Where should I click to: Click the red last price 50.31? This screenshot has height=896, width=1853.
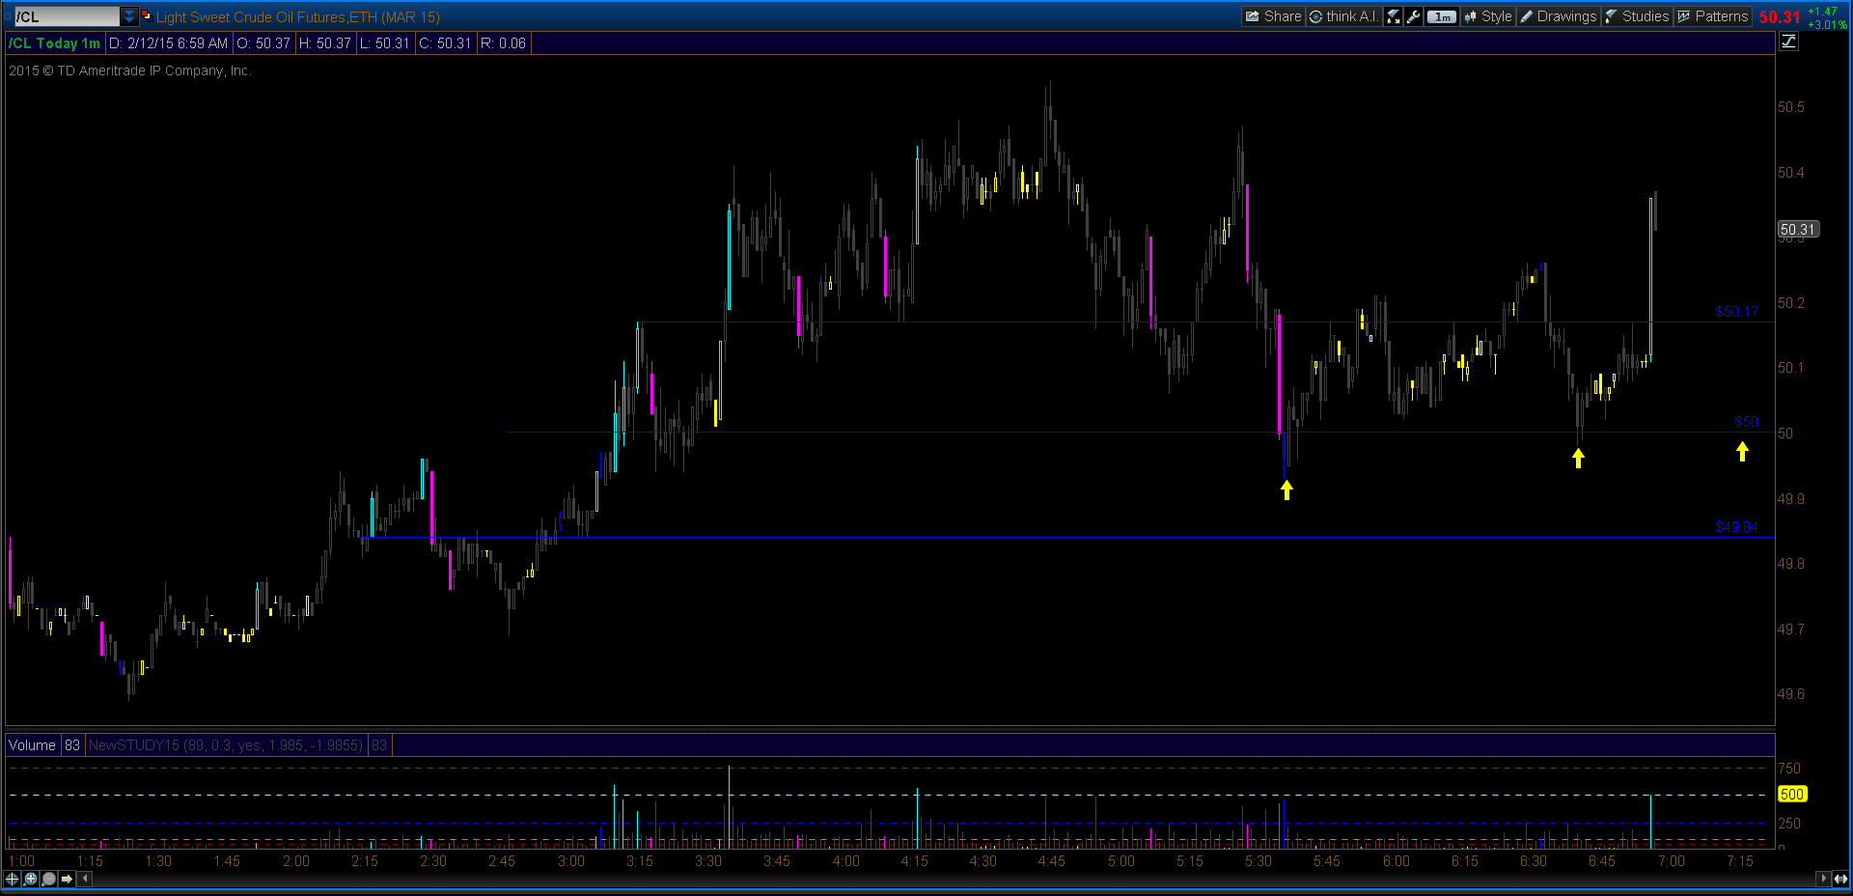(1780, 17)
